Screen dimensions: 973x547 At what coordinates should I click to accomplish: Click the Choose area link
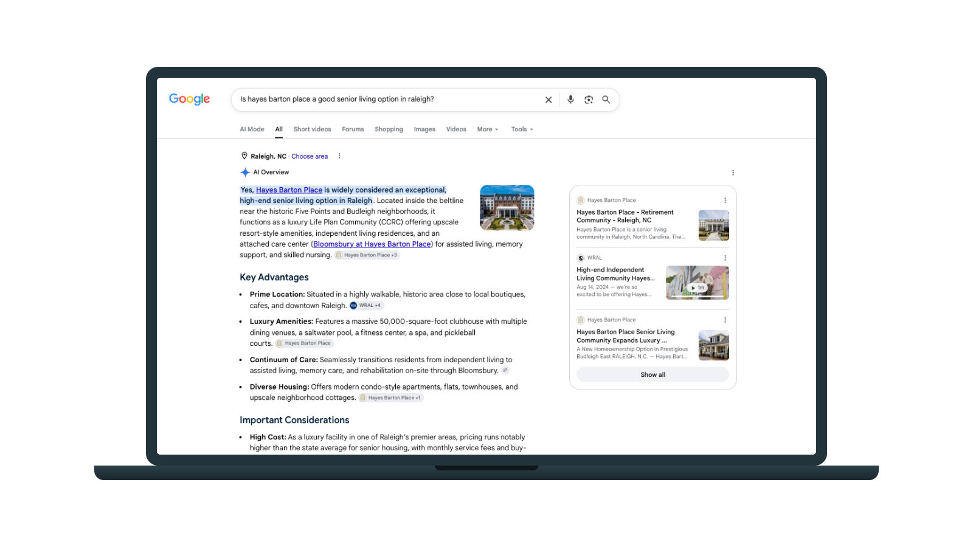pos(310,156)
